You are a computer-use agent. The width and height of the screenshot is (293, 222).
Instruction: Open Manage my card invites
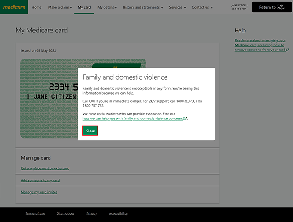pyautogui.click(x=39, y=192)
